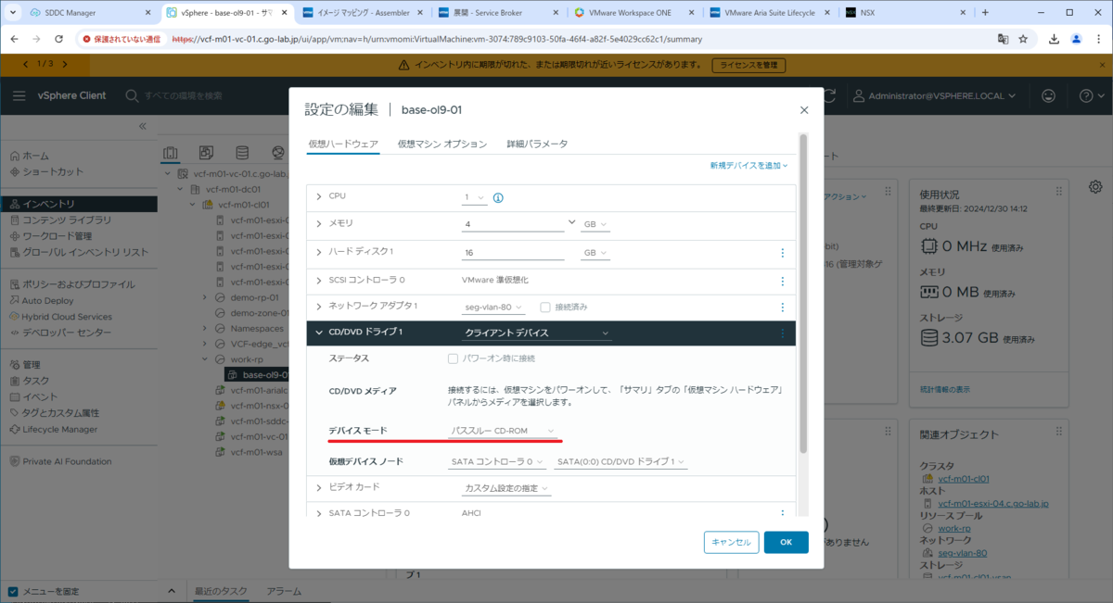The image size is (1113, 603).
Task: Open the seg-vlan-80 network dropdown
Action: pos(493,308)
